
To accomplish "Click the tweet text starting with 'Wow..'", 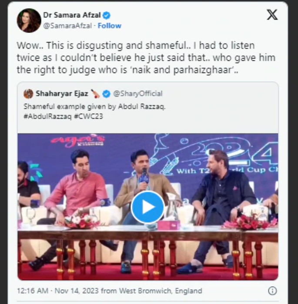I will pyautogui.click(x=146, y=58).
